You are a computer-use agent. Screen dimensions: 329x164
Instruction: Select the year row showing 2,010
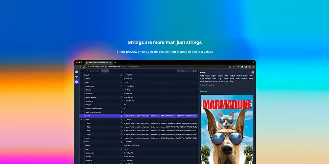pyautogui.click(x=139, y=82)
